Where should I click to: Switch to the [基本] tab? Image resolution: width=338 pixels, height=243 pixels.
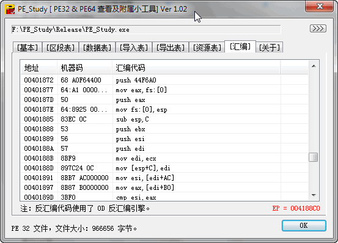pos(28,48)
